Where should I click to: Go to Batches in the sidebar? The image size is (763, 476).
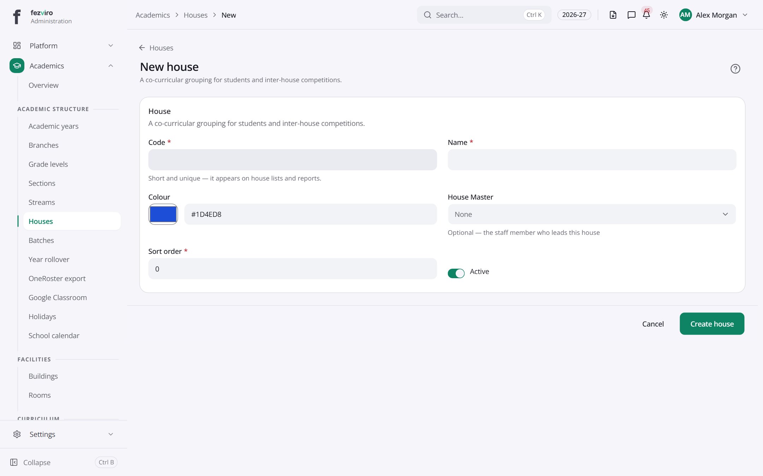pos(41,240)
